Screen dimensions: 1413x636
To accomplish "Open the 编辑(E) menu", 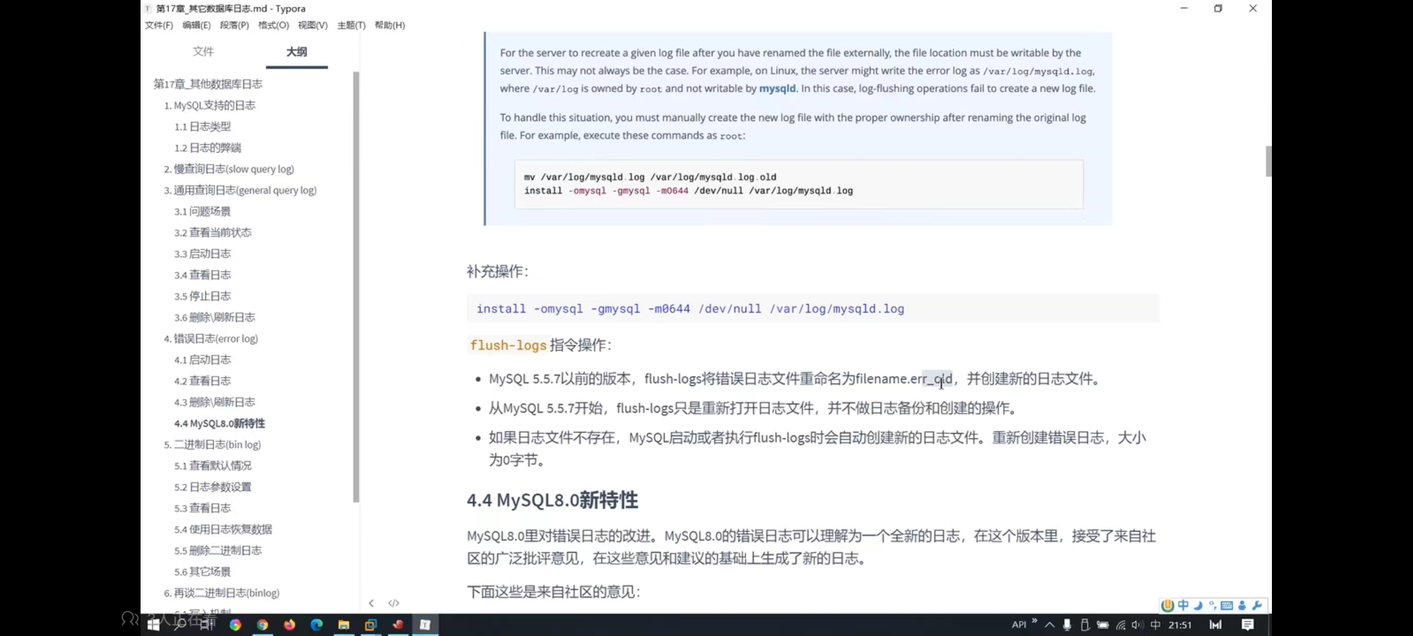I will pyautogui.click(x=196, y=25).
